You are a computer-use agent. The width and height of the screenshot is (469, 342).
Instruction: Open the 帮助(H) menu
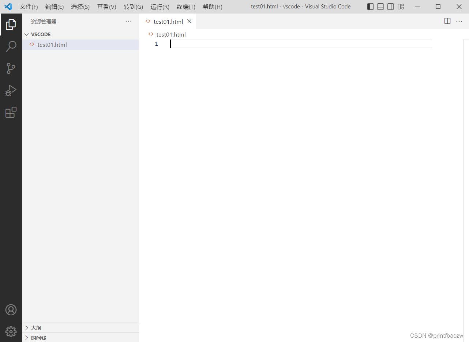(x=212, y=7)
